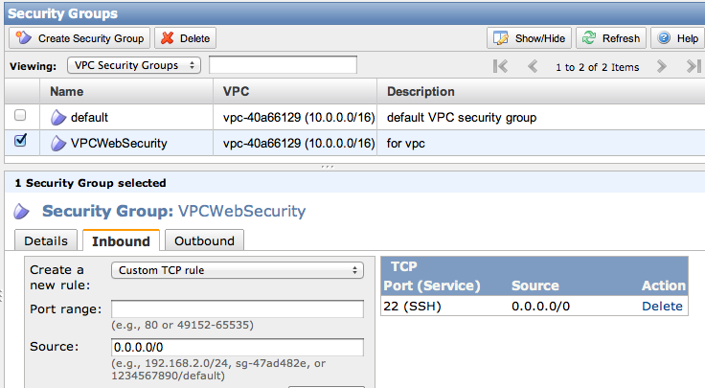Jump to the last page of items
705x388 pixels.
click(x=694, y=66)
